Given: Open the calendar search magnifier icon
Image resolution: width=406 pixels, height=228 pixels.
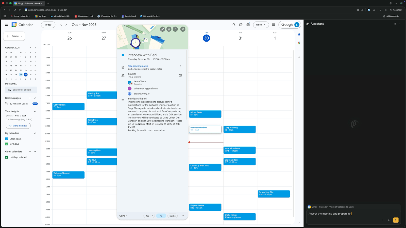Looking at the screenshot, I should pyautogui.click(x=234, y=25).
